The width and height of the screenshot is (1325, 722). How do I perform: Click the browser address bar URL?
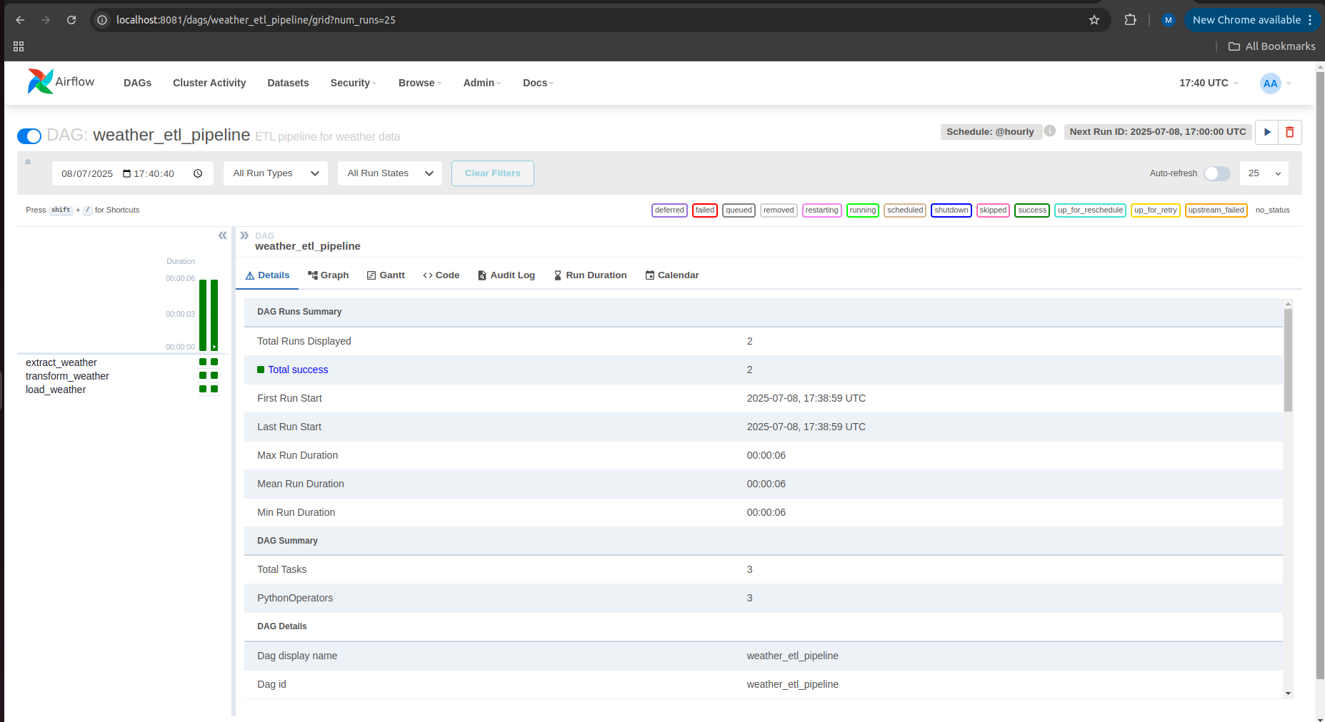(x=256, y=20)
